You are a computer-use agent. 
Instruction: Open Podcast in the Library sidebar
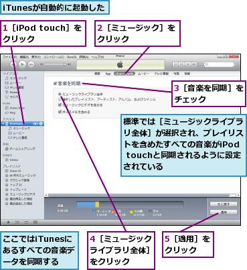12,92
